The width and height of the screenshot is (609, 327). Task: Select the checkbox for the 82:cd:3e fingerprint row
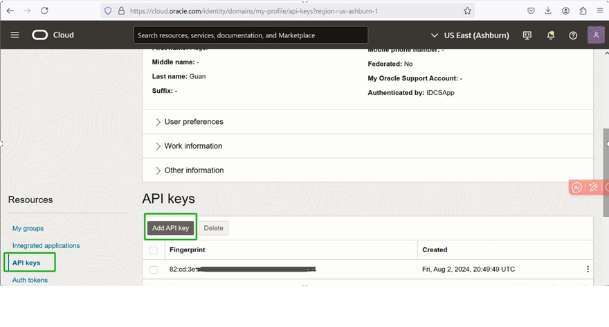[x=154, y=269]
